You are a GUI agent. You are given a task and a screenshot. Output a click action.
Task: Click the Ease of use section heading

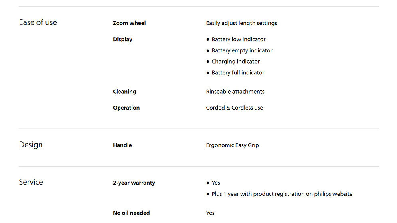click(x=38, y=22)
